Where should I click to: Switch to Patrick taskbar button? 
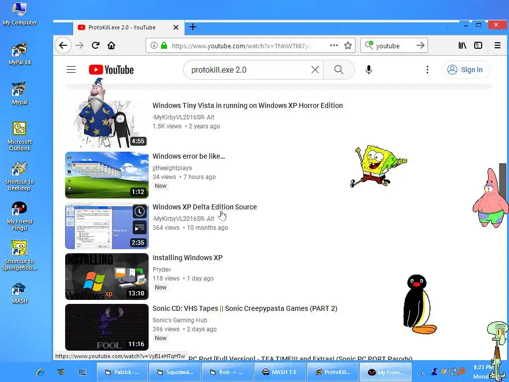pyautogui.click(x=122, y=372)
